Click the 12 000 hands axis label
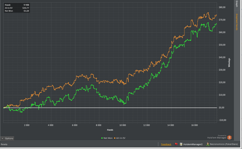 [147, 125]
